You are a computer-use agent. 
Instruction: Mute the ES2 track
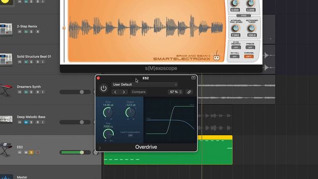pyautogui.click(x=26, y=153)
